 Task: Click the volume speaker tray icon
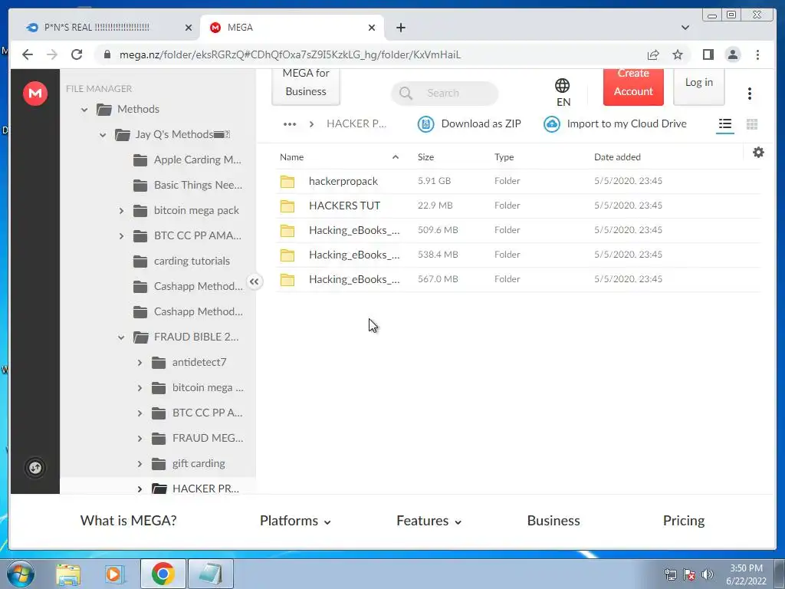click(x=708, y=574)
